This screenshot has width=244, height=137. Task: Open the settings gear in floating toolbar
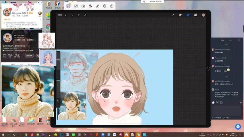point(104,6)
